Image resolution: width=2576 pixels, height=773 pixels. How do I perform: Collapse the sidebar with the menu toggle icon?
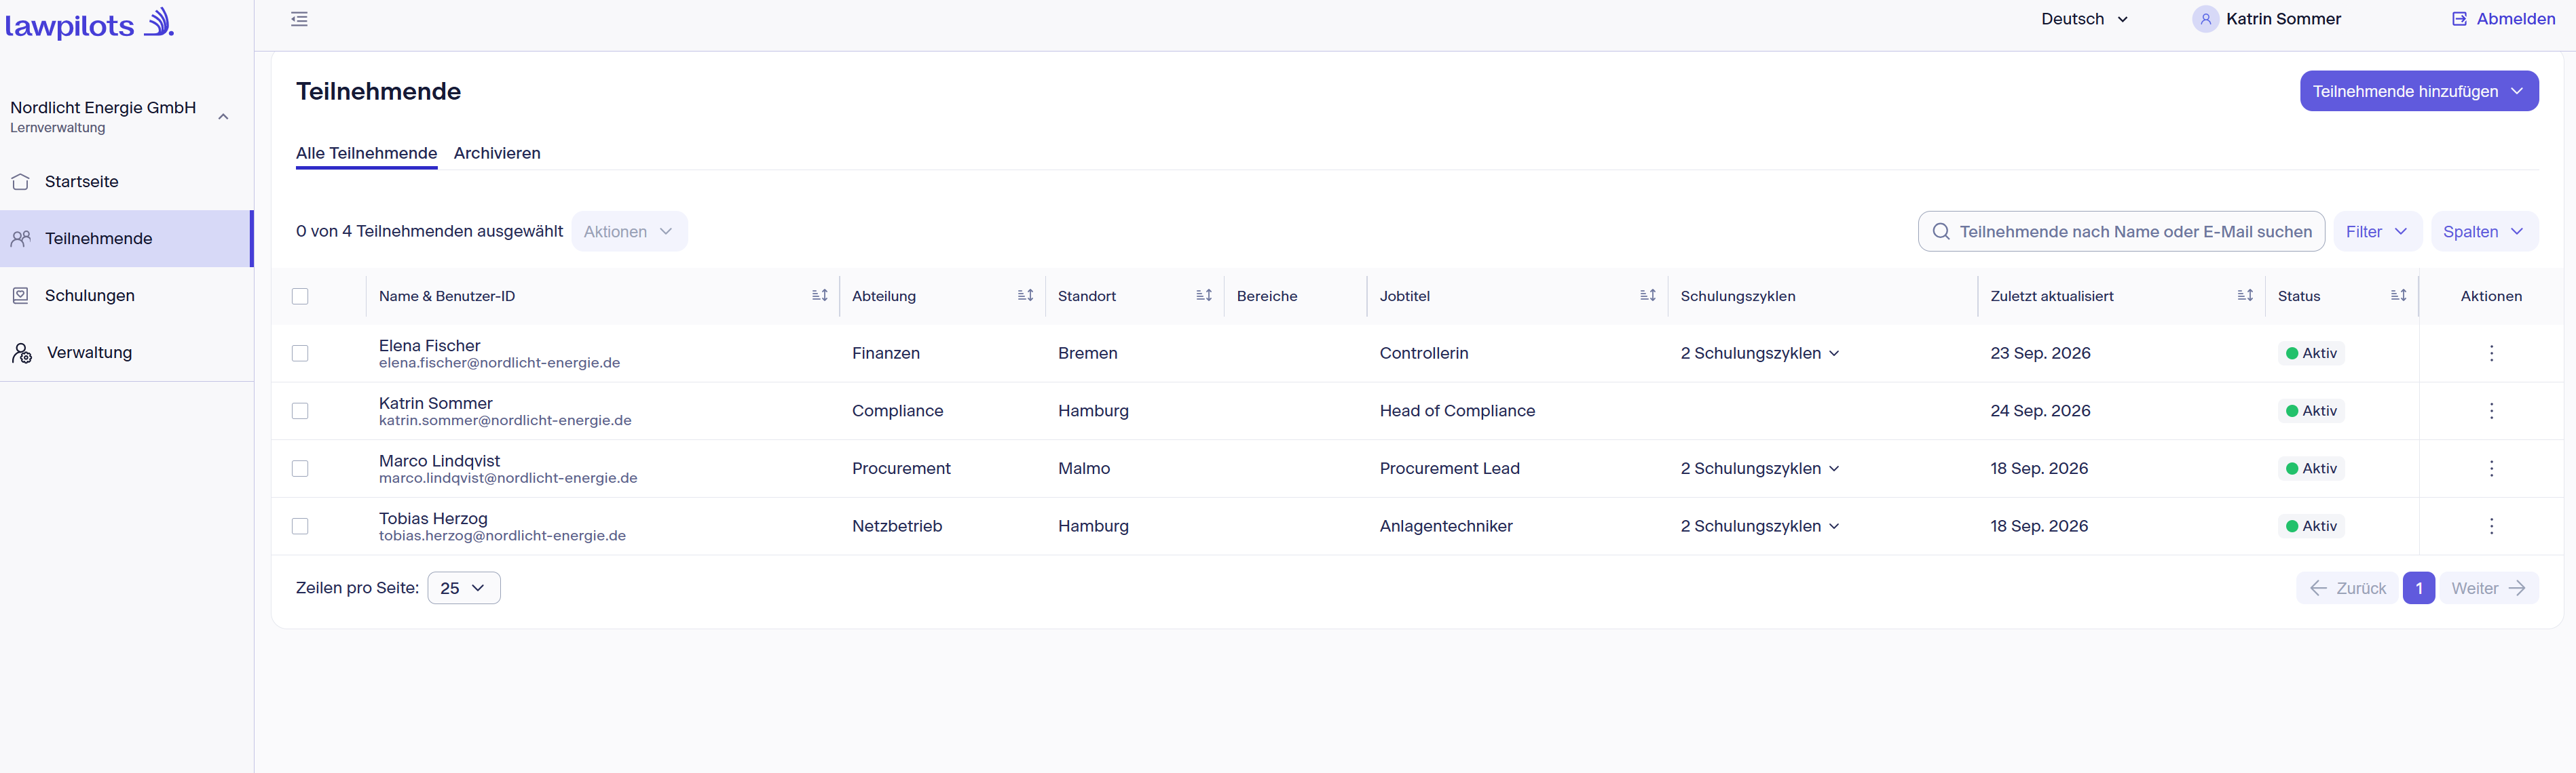click(299, 19)
